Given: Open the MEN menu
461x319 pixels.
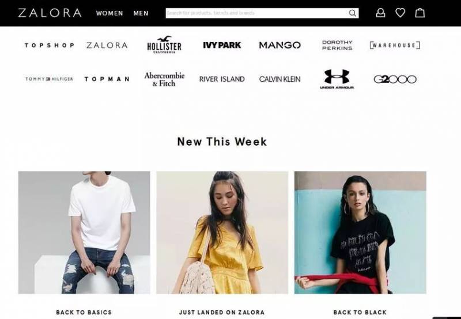Looking at the screenshot, I should tap(141, 13).
